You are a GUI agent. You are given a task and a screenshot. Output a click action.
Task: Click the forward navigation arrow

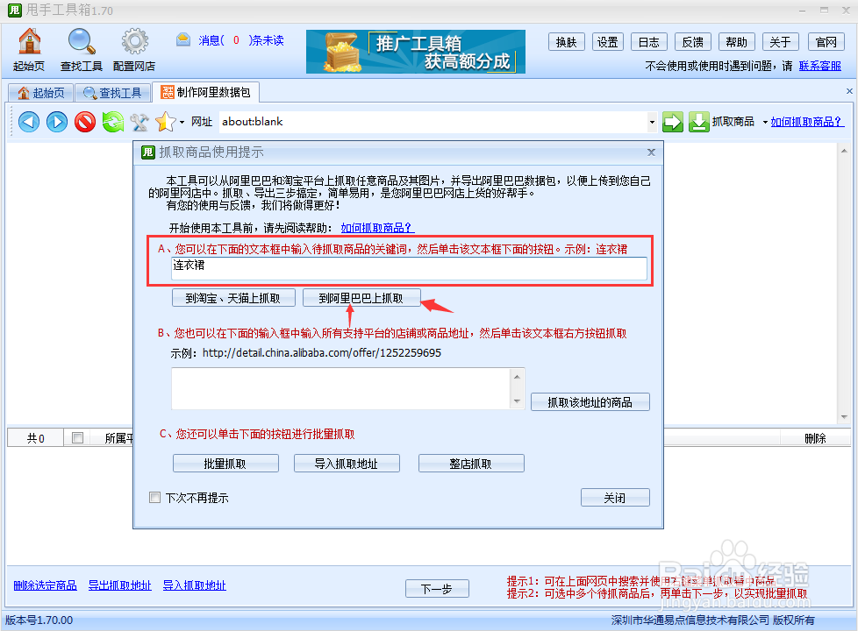55,121
